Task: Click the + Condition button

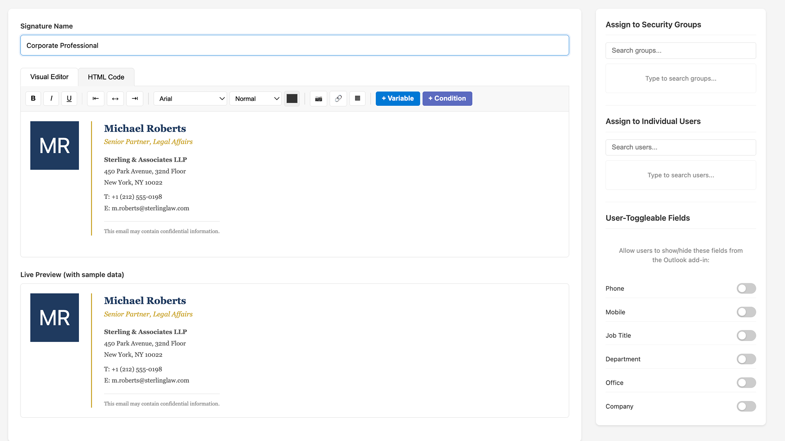Action: point(447,98)
